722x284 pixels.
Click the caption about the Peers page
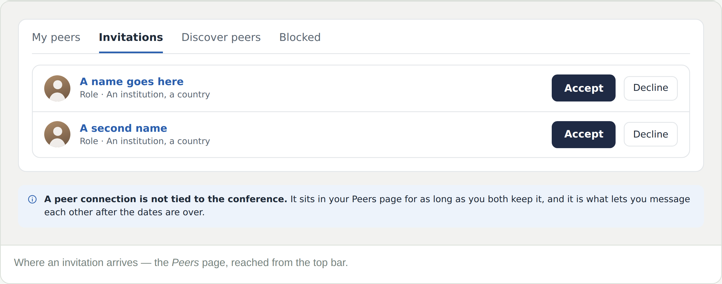tap(181, 263)
